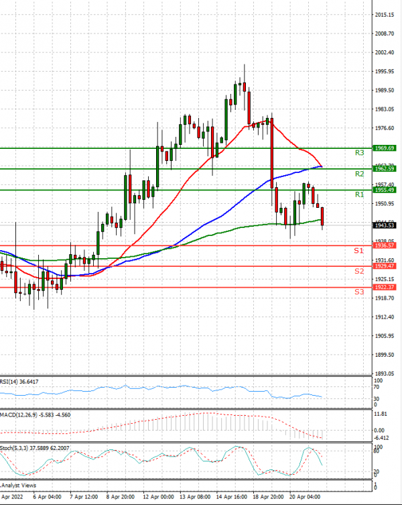Viewport: 402px width, 505px height.
Task: Select the red 1929.47 price tag
Action: [384, 266]
